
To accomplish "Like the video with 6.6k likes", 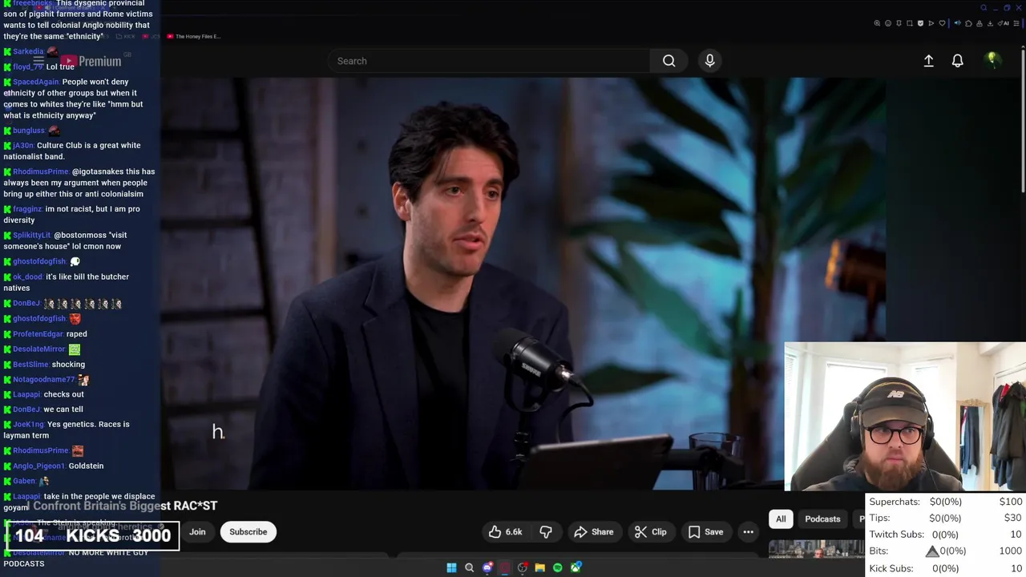I will tap(505, 532).
